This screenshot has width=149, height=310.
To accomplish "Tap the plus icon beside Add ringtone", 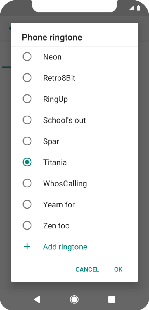I will pyautogui.click(x=27, y=247).
